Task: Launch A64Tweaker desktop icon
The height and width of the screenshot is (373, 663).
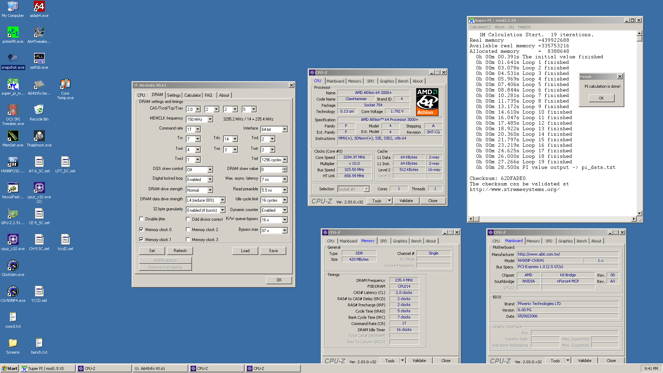Action: coord(39,35)
